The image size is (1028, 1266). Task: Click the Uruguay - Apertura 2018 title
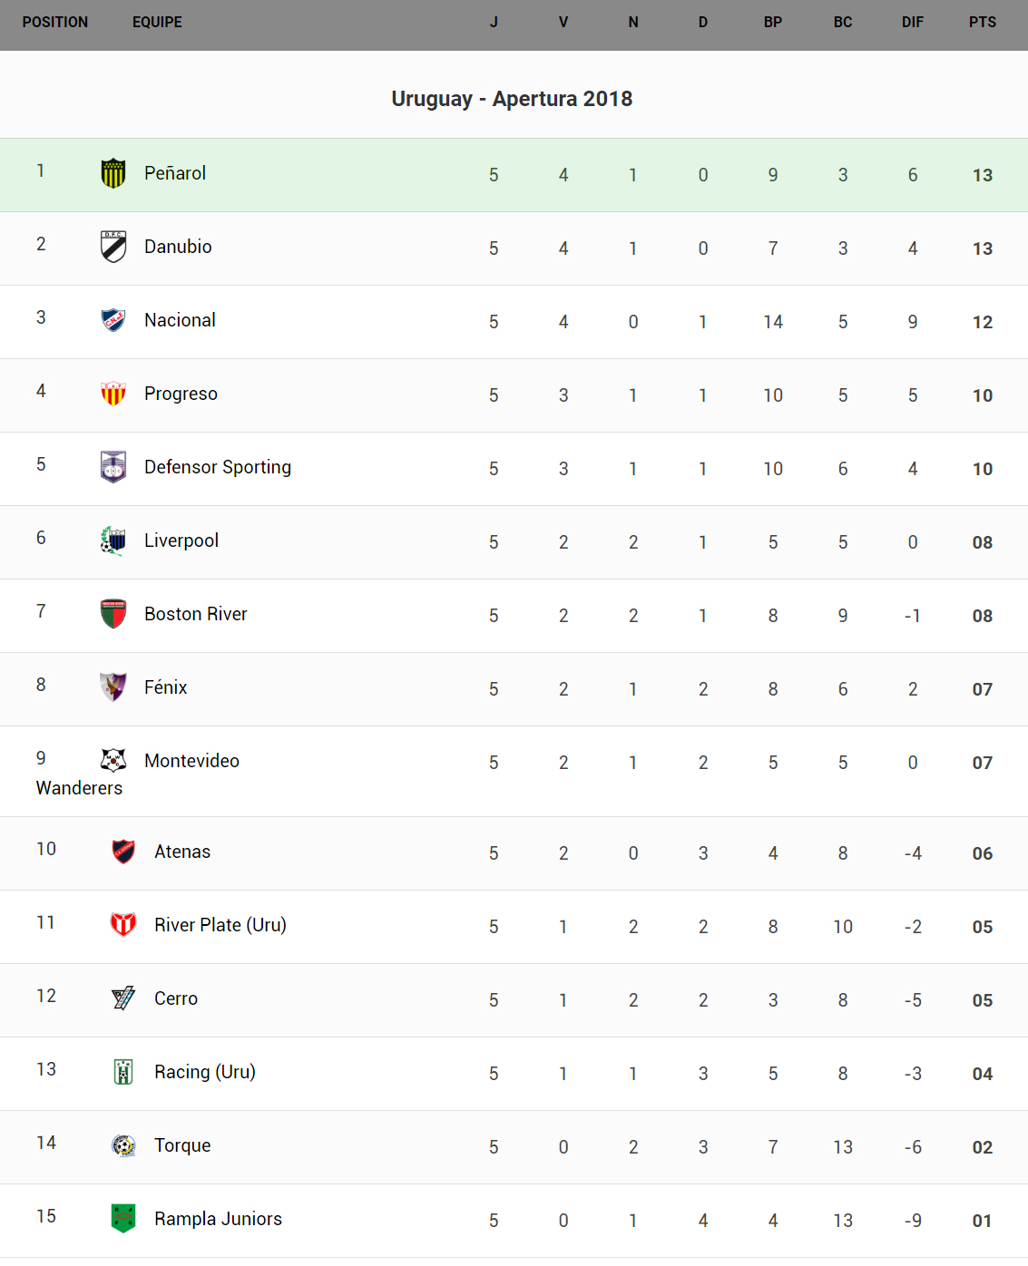point(512,99)
